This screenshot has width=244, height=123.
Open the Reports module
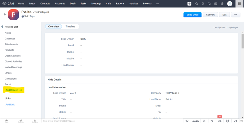coord(120,3)
